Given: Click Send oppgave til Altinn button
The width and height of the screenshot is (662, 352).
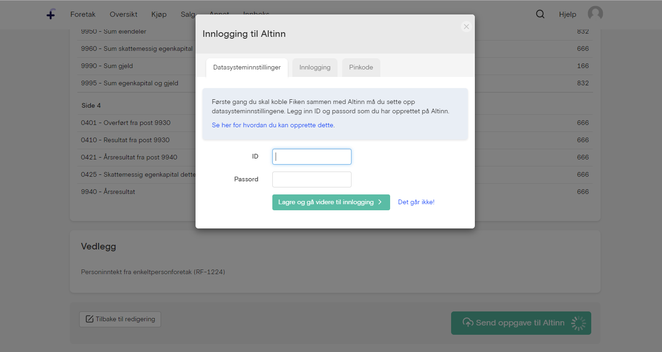Looking at the screenshot, I should [521, 323].
